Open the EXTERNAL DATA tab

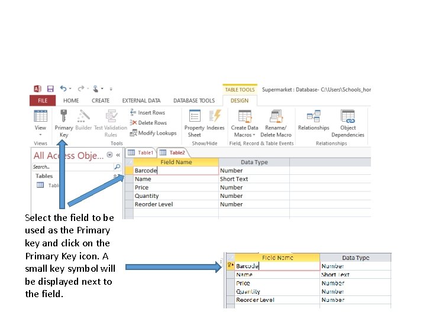pos(141,100)
